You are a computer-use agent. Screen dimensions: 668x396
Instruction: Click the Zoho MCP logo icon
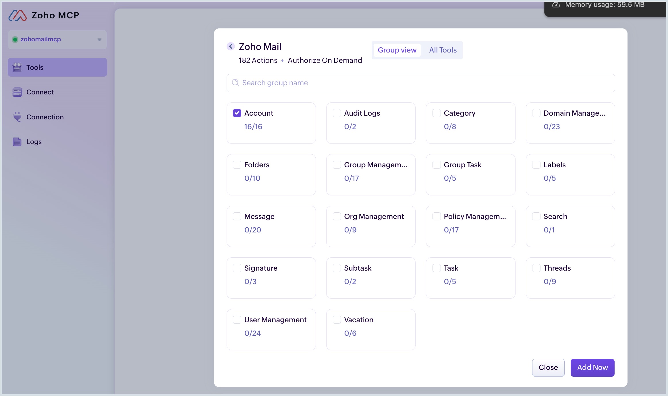(18, 15)
